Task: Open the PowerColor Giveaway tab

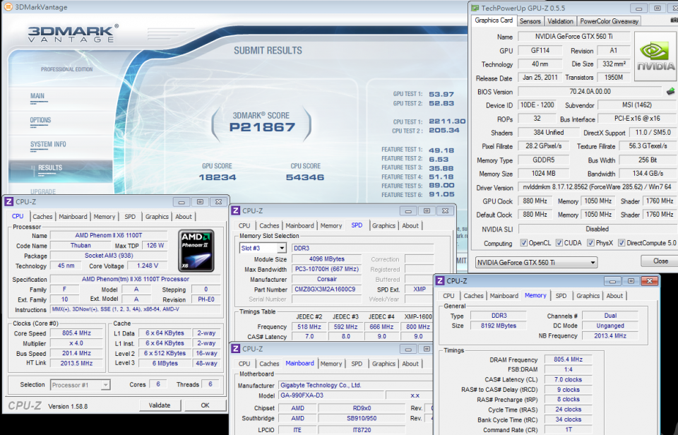Action: [609, 20]
